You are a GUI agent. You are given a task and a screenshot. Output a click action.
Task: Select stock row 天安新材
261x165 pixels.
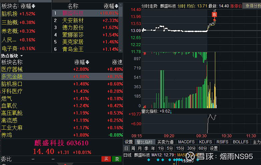[x=85, y=21]
